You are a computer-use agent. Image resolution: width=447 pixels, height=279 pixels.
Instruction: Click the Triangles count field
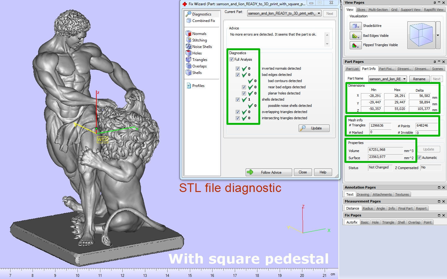(380, 126)
